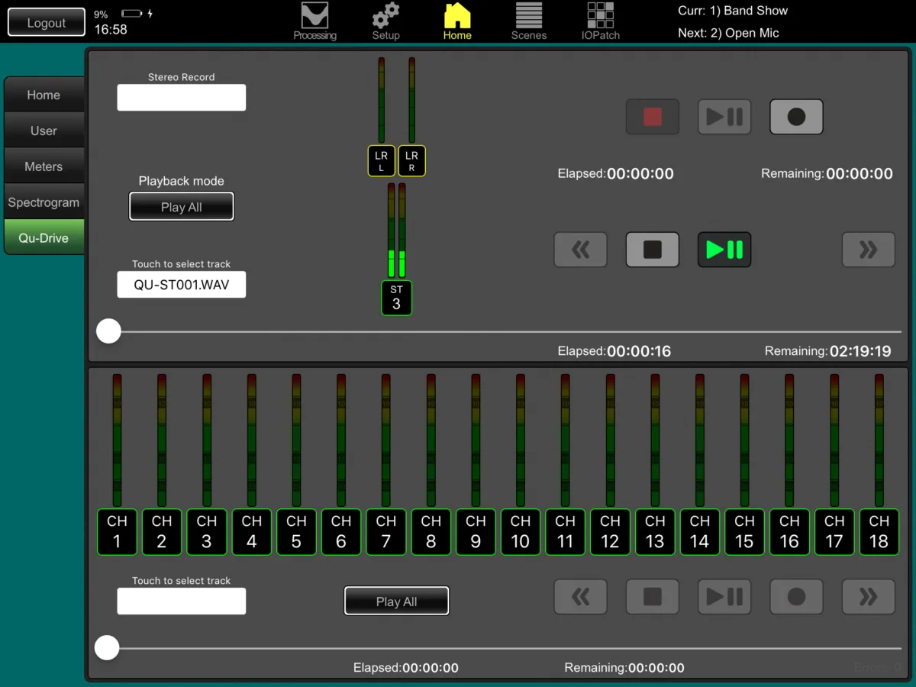Toggle stereo Playback mode Play All
The image size is (916, 687).
[182, 207]
